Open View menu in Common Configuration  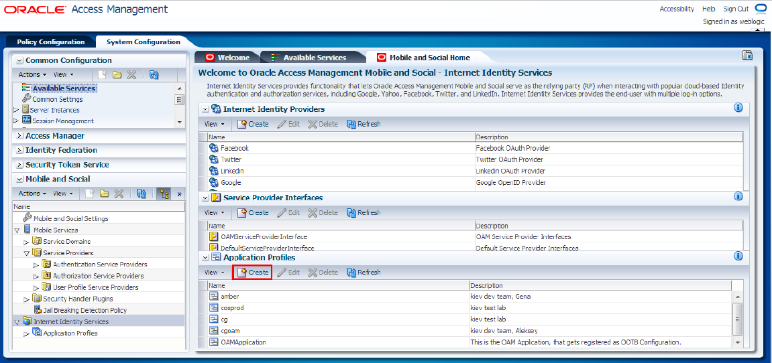coord(63,75)
